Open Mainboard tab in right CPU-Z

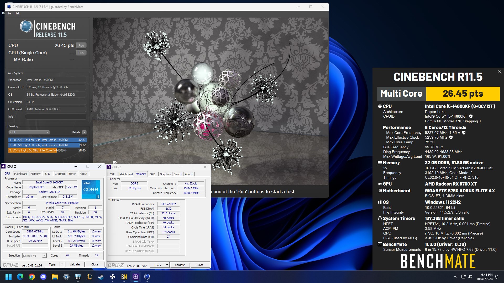(x=126, y=174)
